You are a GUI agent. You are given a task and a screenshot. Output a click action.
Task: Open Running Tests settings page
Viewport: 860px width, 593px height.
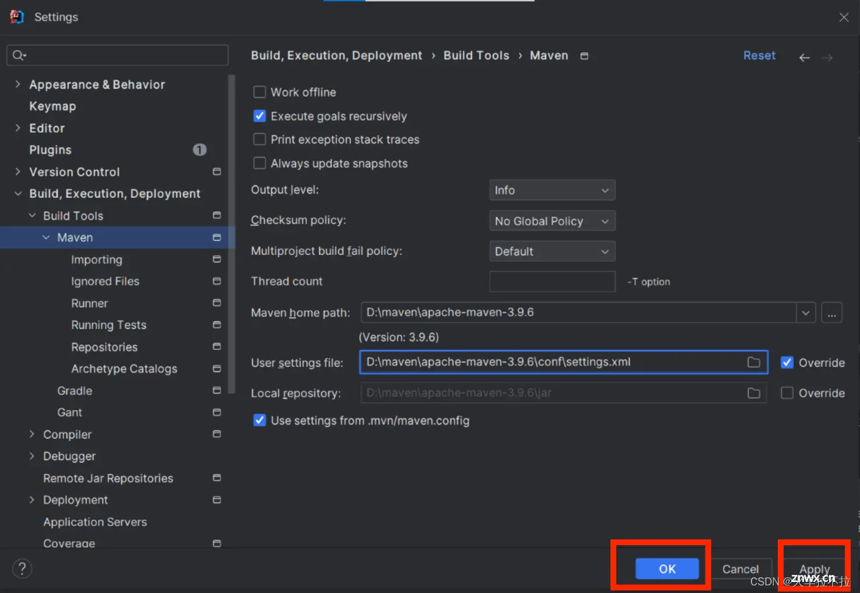(108, 325)
